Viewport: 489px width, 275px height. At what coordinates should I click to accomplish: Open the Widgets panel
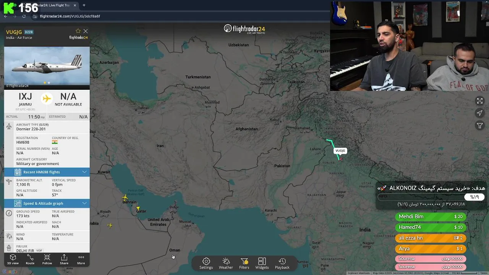262,264
